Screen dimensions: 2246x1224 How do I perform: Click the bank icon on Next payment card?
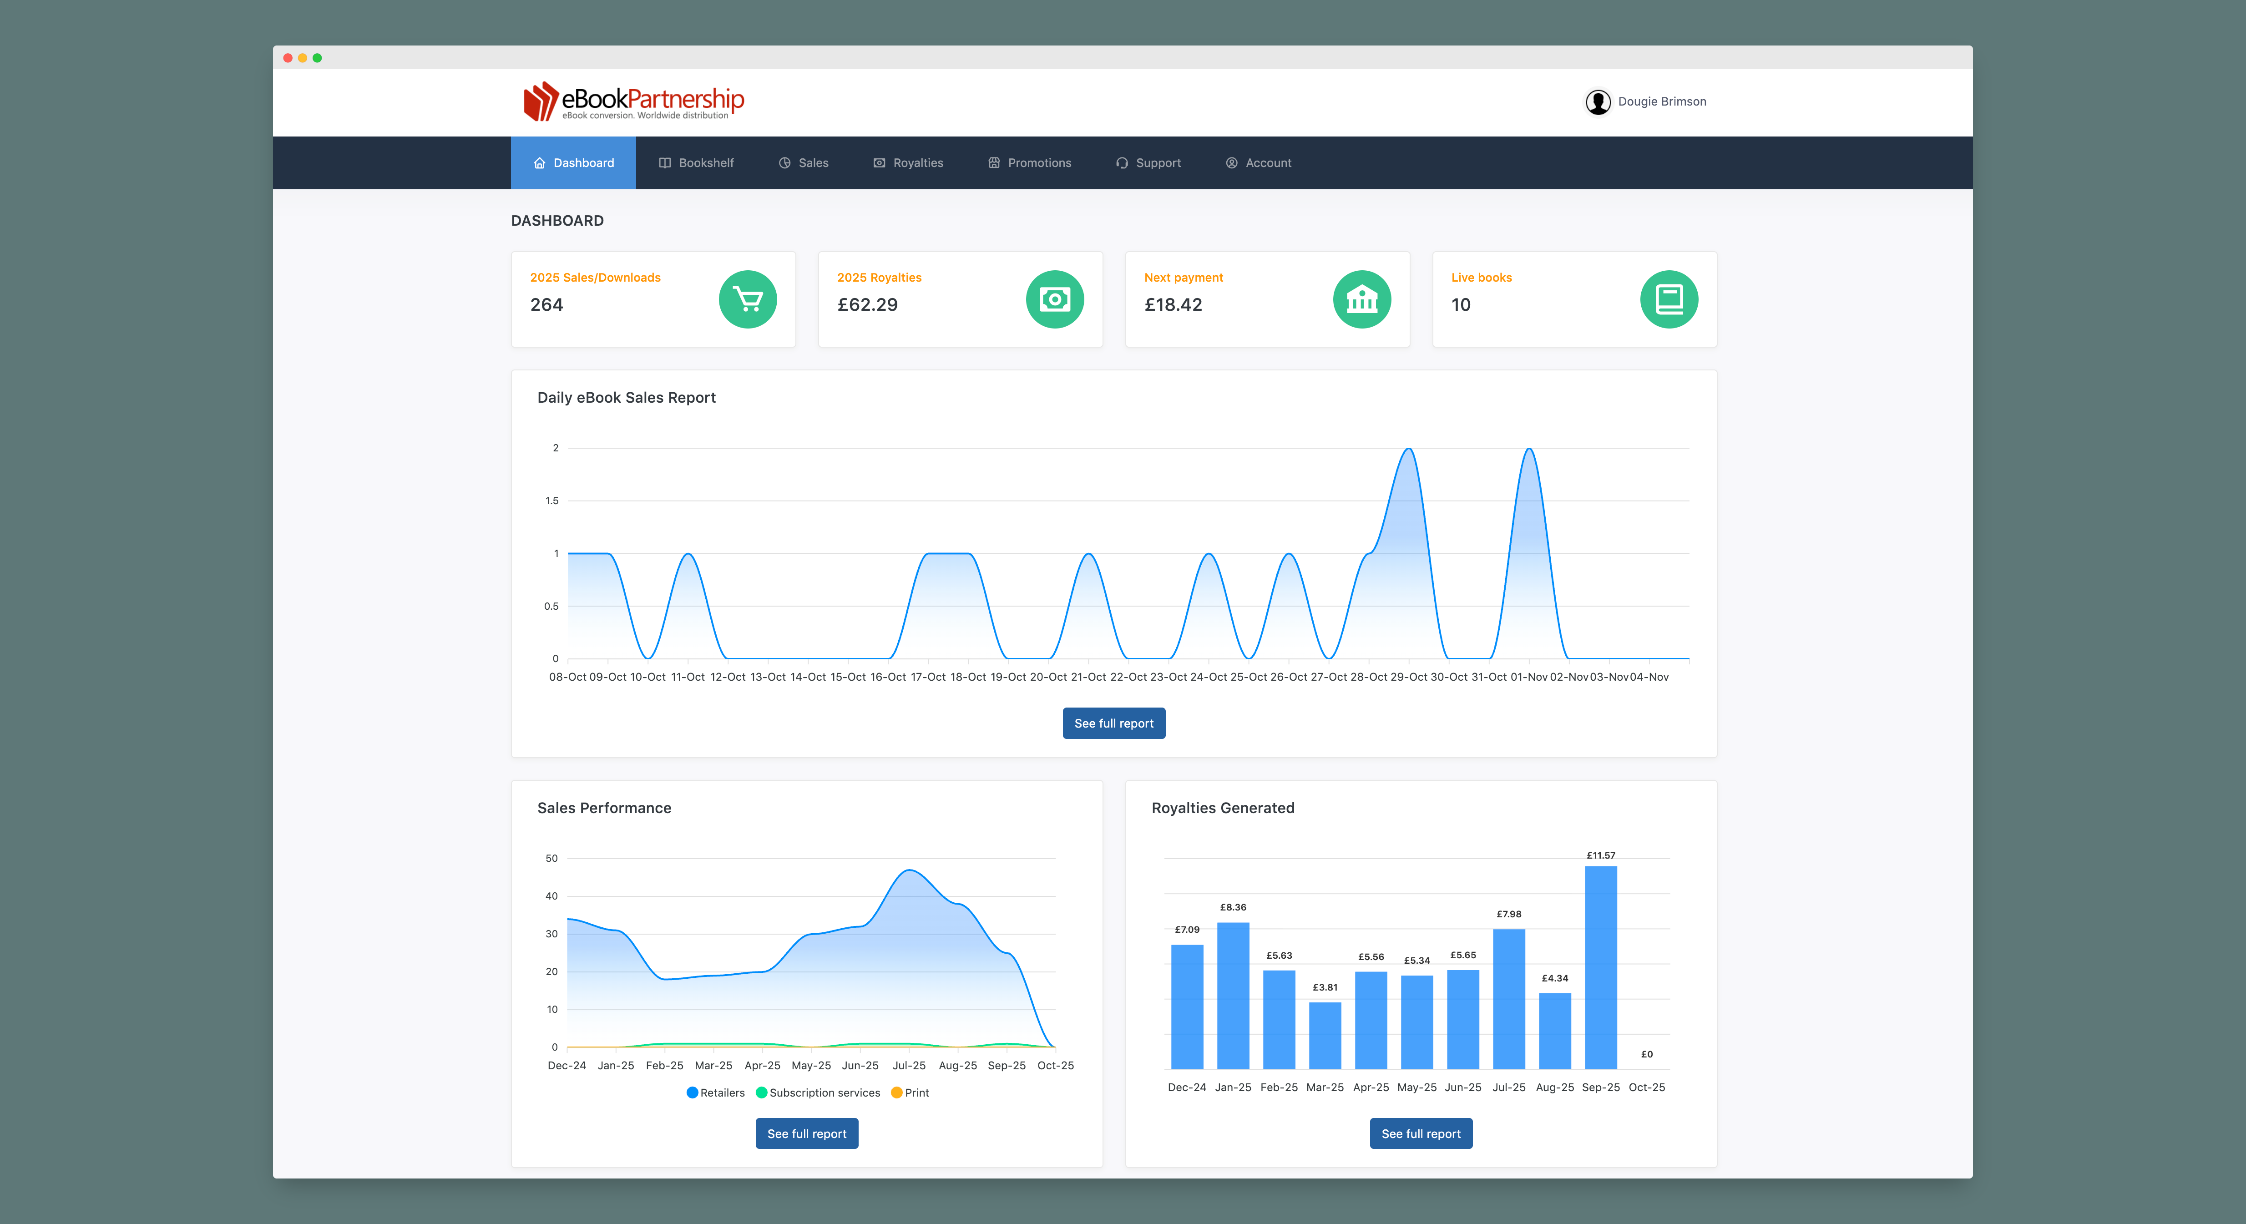(x=1362, y=299)
